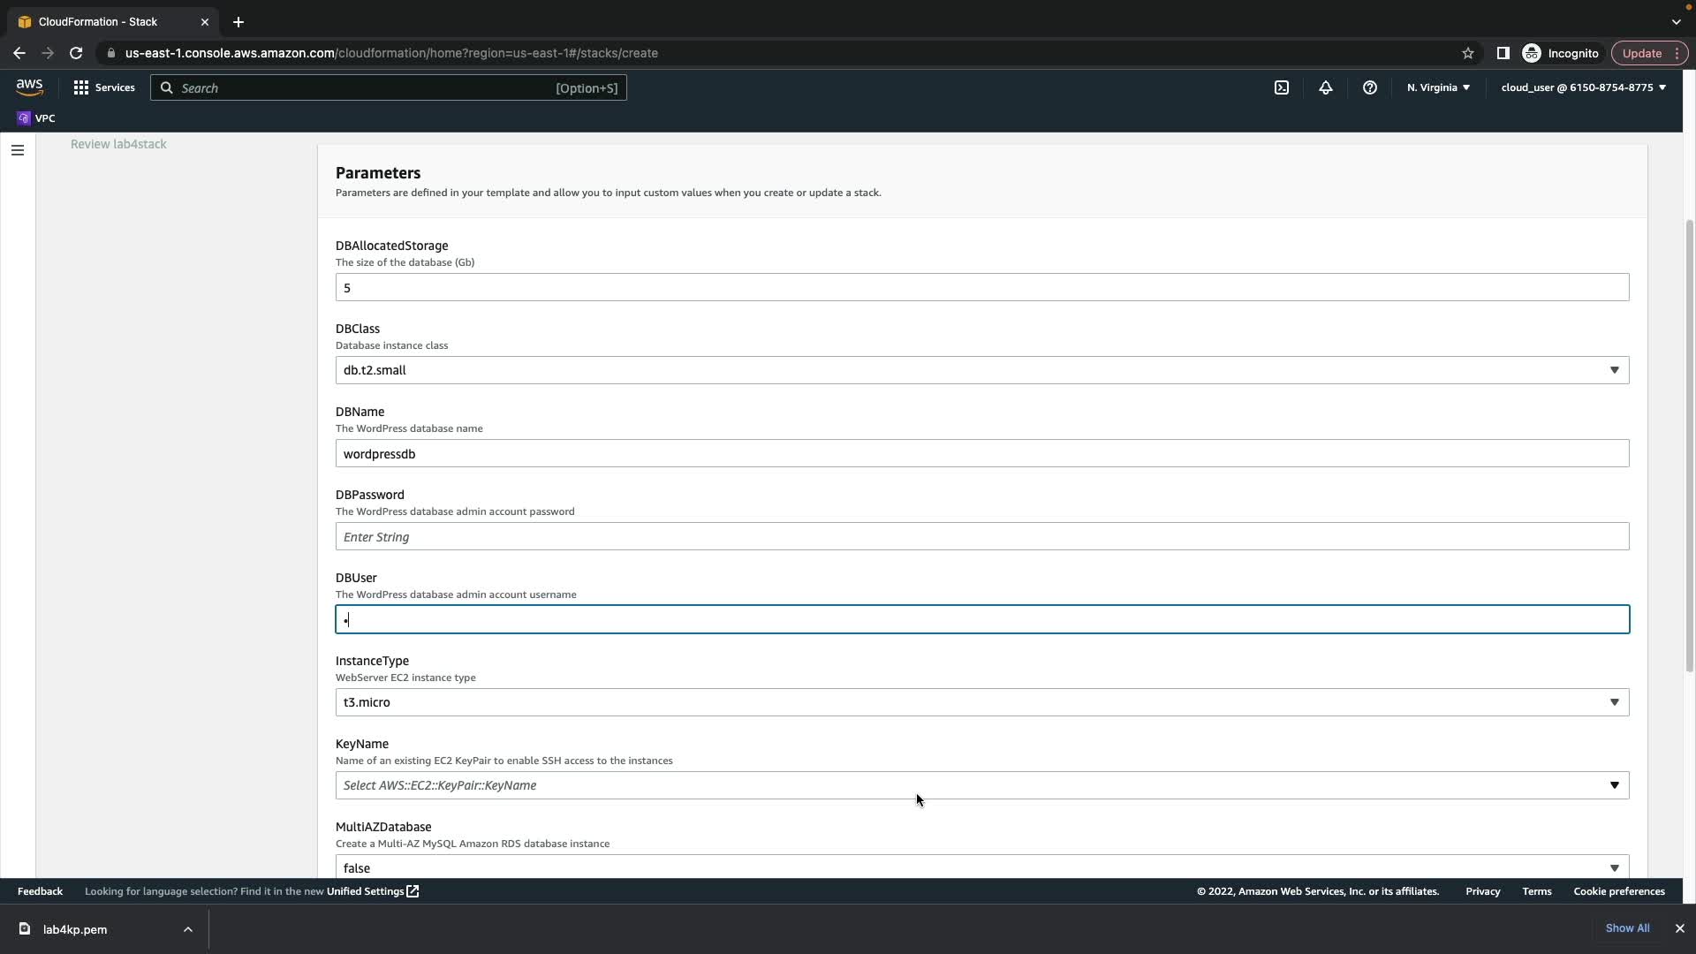Image resolution: width=1696 pixels, height=954 pixels.
Task: Click the DBPassword input field
Action: 981,537
